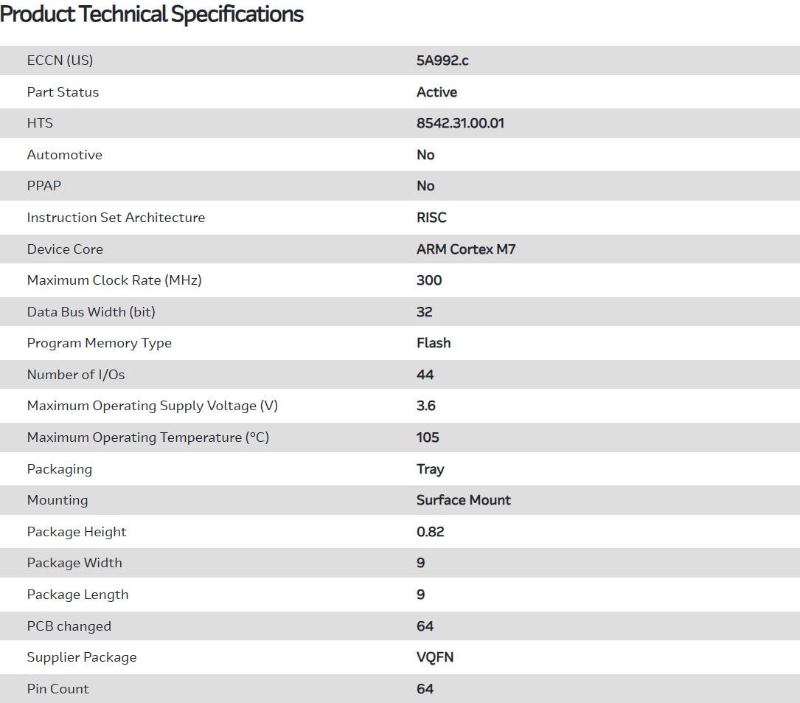
Task: Click the ARM Cortex M7 device core value
Action: (466, 249)
